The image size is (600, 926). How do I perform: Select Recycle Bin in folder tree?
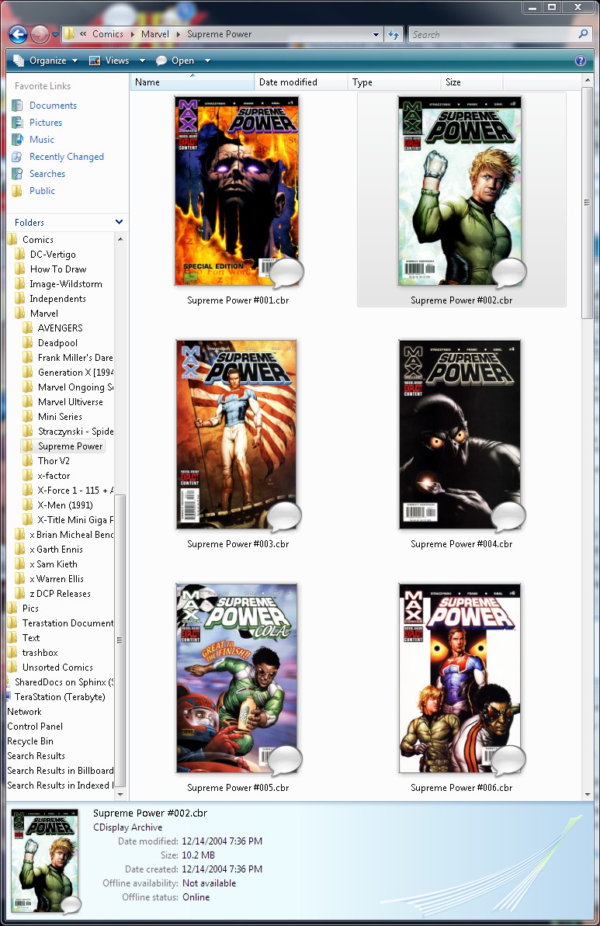click(x=30, y=741)
